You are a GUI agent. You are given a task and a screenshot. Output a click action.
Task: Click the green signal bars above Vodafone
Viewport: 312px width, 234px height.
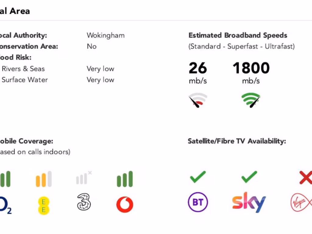point(125,179)
